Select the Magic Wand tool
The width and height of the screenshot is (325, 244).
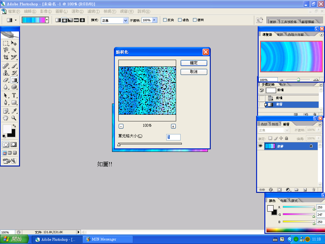(14, 50)
